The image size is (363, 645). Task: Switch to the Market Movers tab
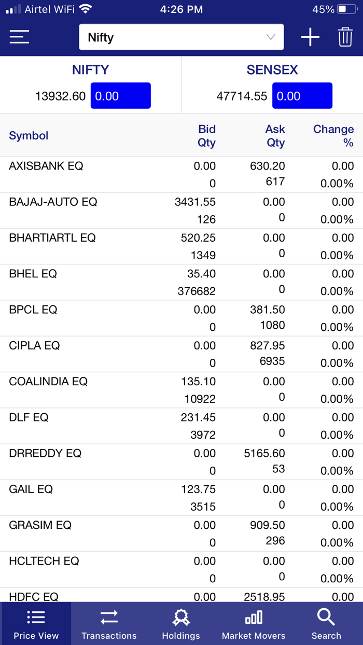pyautogui.click(x=253, y=623)
